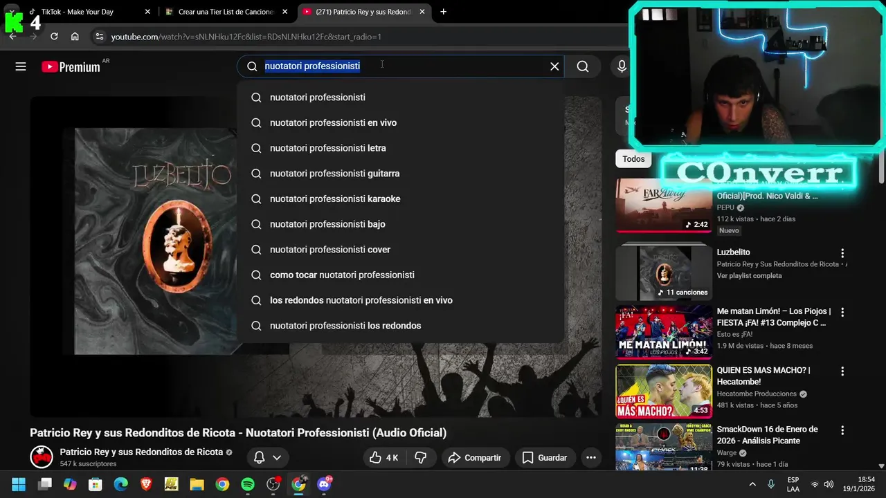The width and height of the screenshot is (886, 498).
Task: Reload the page
Action: click(x=54, y=37)
